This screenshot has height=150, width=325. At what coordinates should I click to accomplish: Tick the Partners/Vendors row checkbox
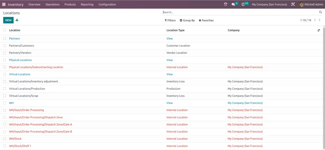tap(5, 53)
